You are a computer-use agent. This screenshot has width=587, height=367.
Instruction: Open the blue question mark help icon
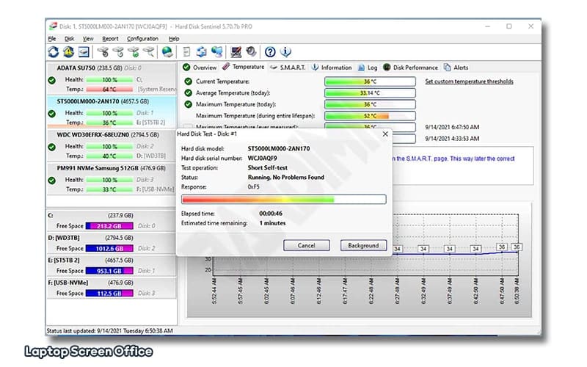[x=270, y=51]
